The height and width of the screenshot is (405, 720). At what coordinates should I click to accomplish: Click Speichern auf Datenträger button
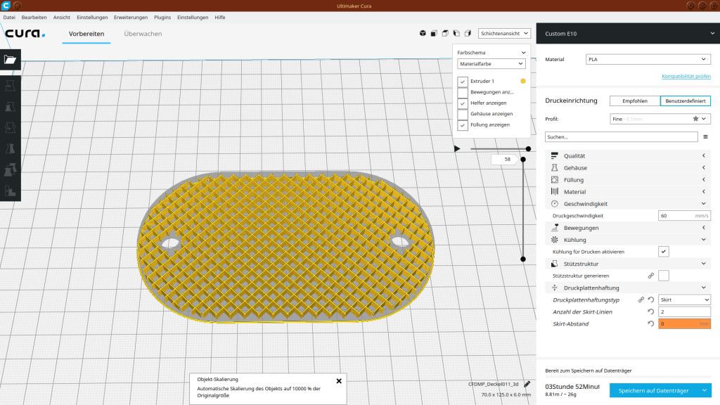(x=654, y=390)
